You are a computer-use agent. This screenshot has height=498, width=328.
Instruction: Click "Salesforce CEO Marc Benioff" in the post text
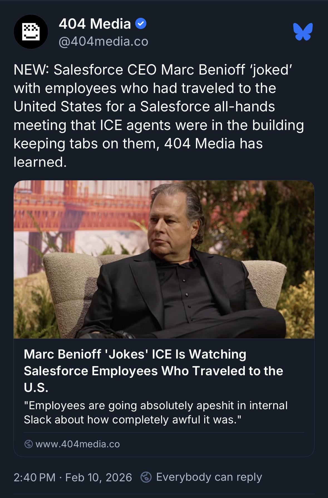point(149,70)
